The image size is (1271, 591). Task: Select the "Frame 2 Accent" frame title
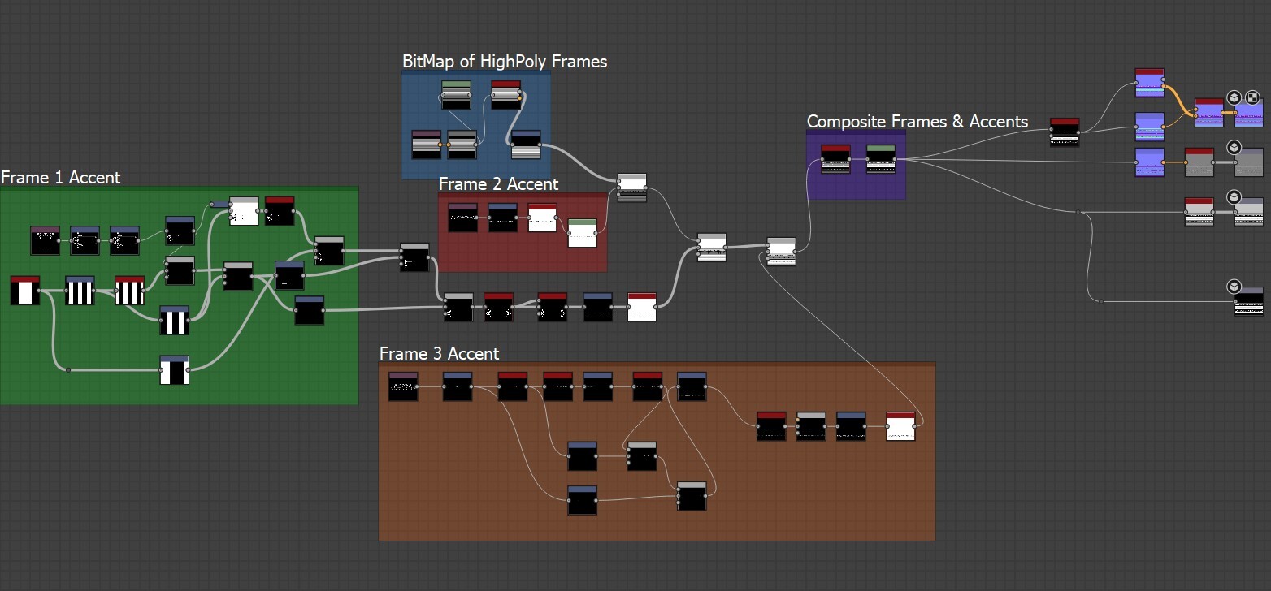(x=499, y=183)
